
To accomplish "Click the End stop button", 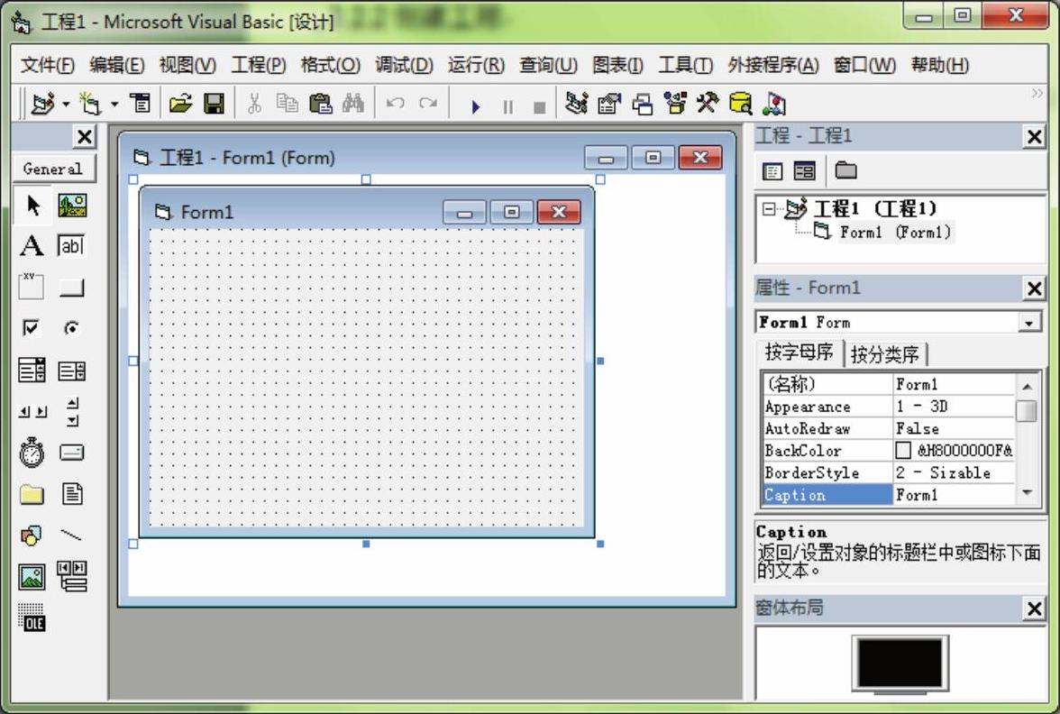I will 539,106.
